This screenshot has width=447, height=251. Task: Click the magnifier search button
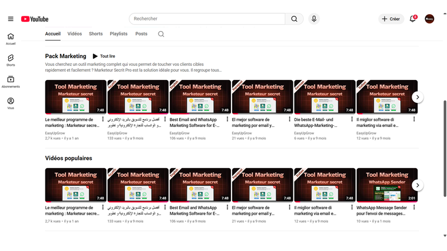(294, 19)
